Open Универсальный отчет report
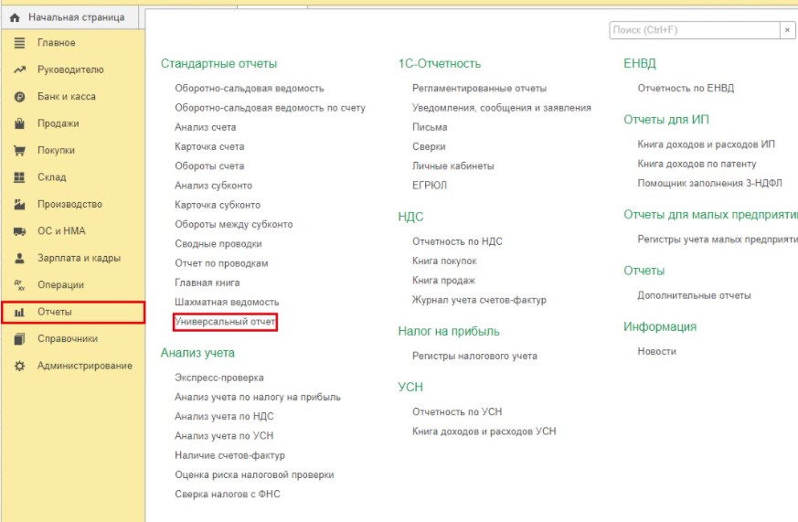 (x=225, y=322)
